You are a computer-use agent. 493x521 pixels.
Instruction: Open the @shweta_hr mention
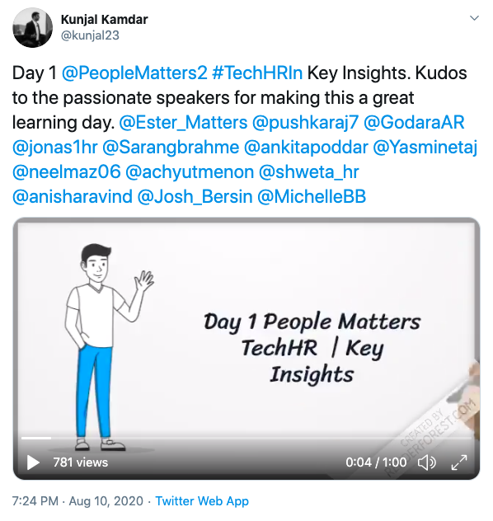point(308,171)
